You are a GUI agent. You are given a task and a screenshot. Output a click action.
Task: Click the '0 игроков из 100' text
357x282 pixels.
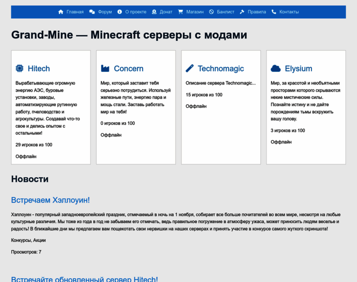(118, 123)
